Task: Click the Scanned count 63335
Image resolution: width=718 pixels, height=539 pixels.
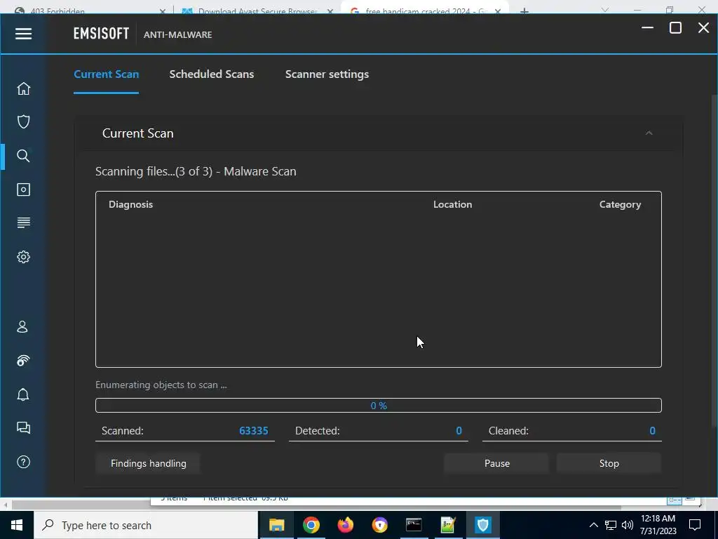Action: tap(254, 431)
